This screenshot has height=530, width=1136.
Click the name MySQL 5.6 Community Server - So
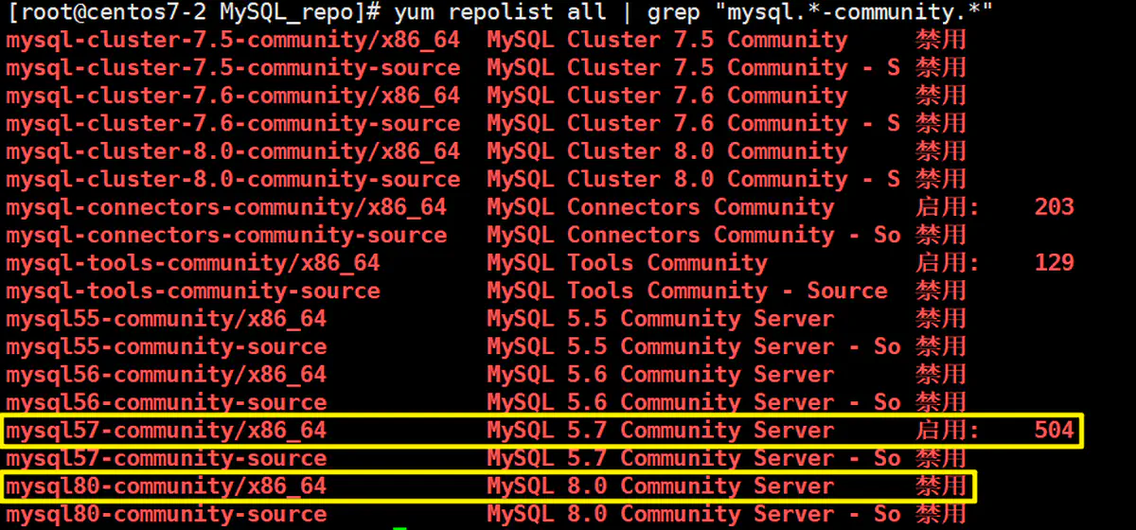coord(694,403)
